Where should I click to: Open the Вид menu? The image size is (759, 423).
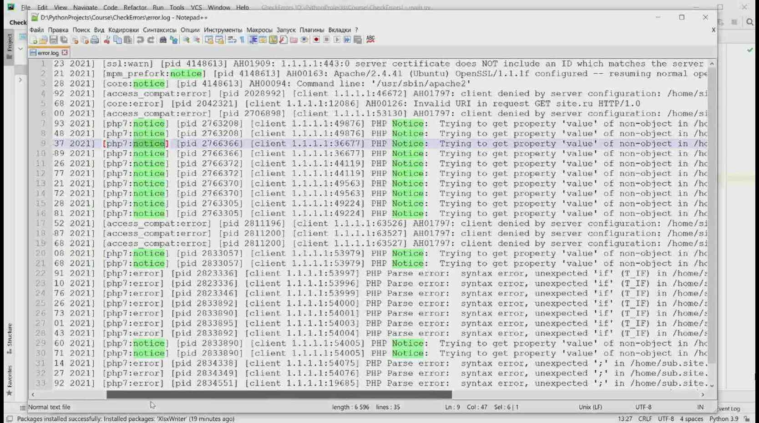pos(99,30)
